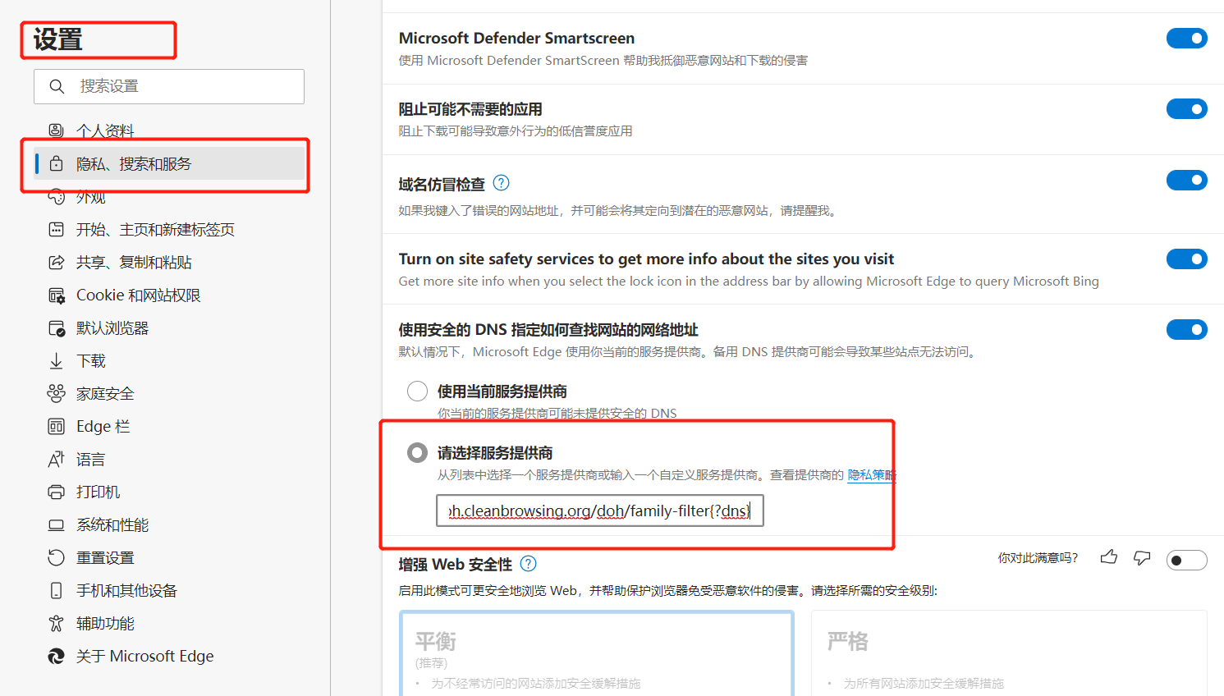Click the Edge logo beside 关于 Microsoft Edge
1224x696 pixels.
pos(56,656)
